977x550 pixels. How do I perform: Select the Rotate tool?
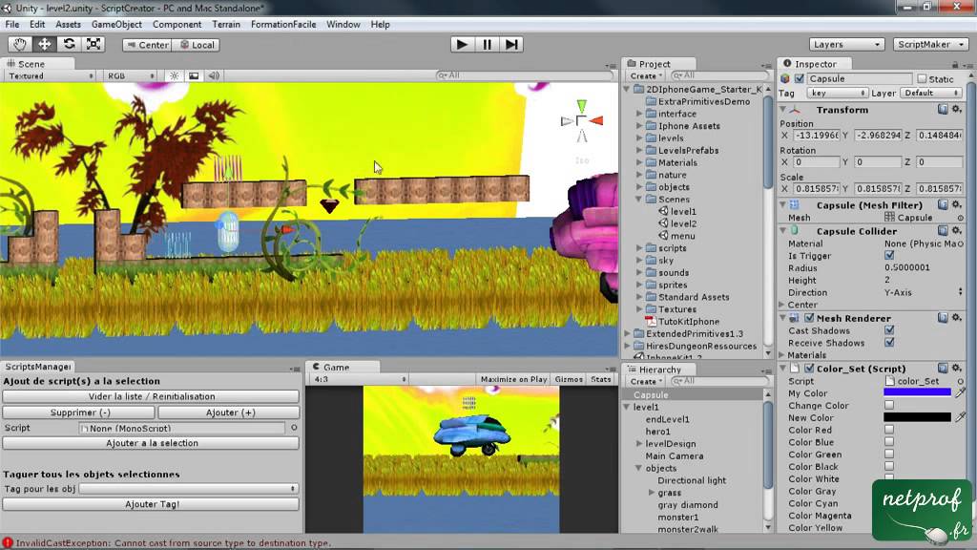(69, 44)
